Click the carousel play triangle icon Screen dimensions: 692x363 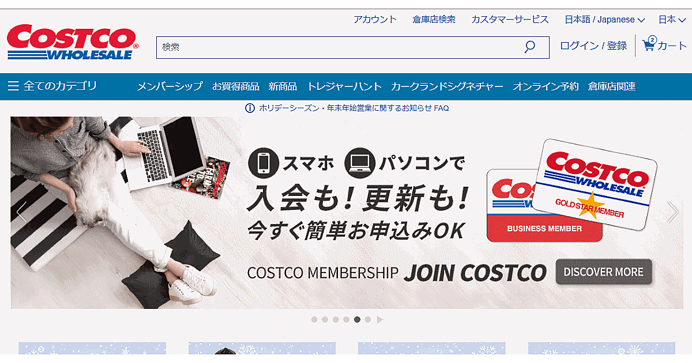pyautogui.click(x=380, y=319)
